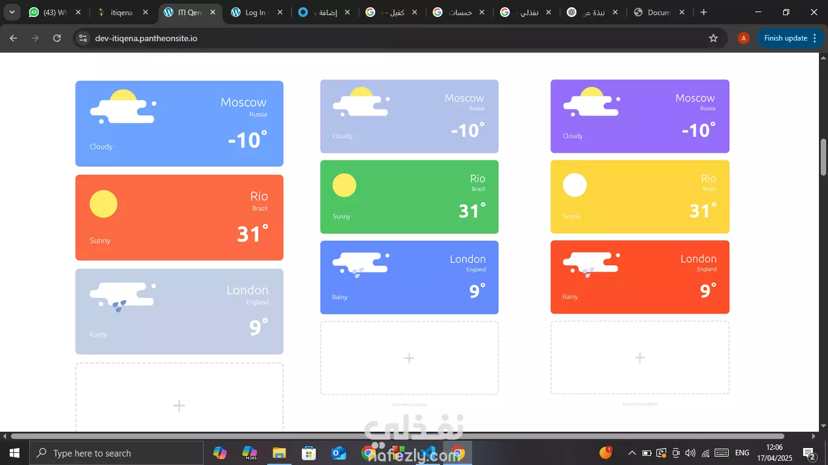This screenshot has height=465, width=828.
Task: Go back to the previous page
Action: click(13, 38)
